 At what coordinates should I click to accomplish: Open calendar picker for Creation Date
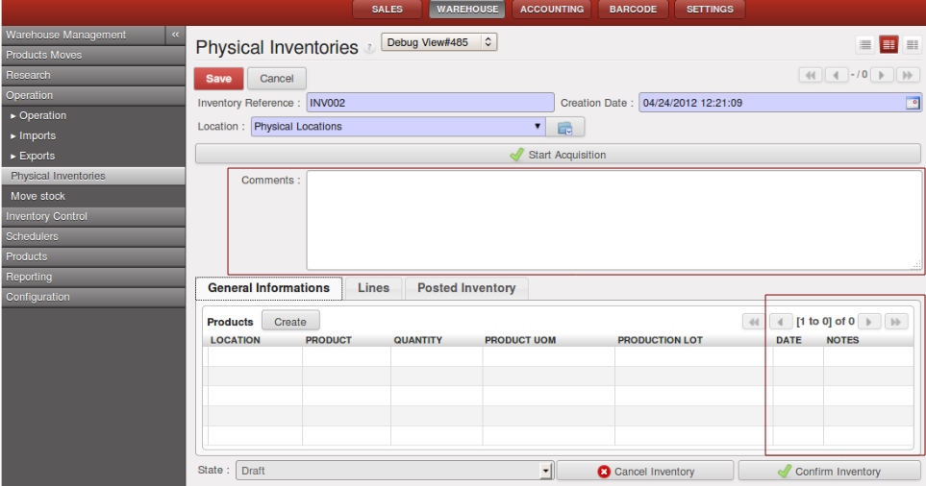tap(913, 104)
